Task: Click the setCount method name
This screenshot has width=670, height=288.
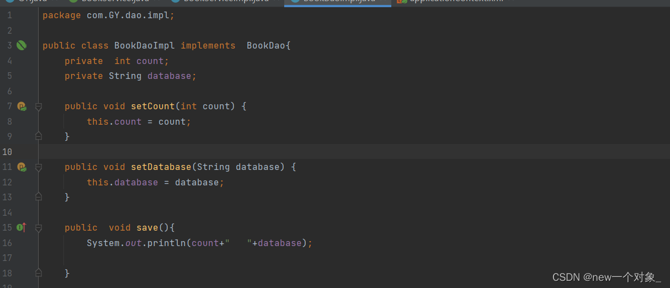Action: click(153, 106)
